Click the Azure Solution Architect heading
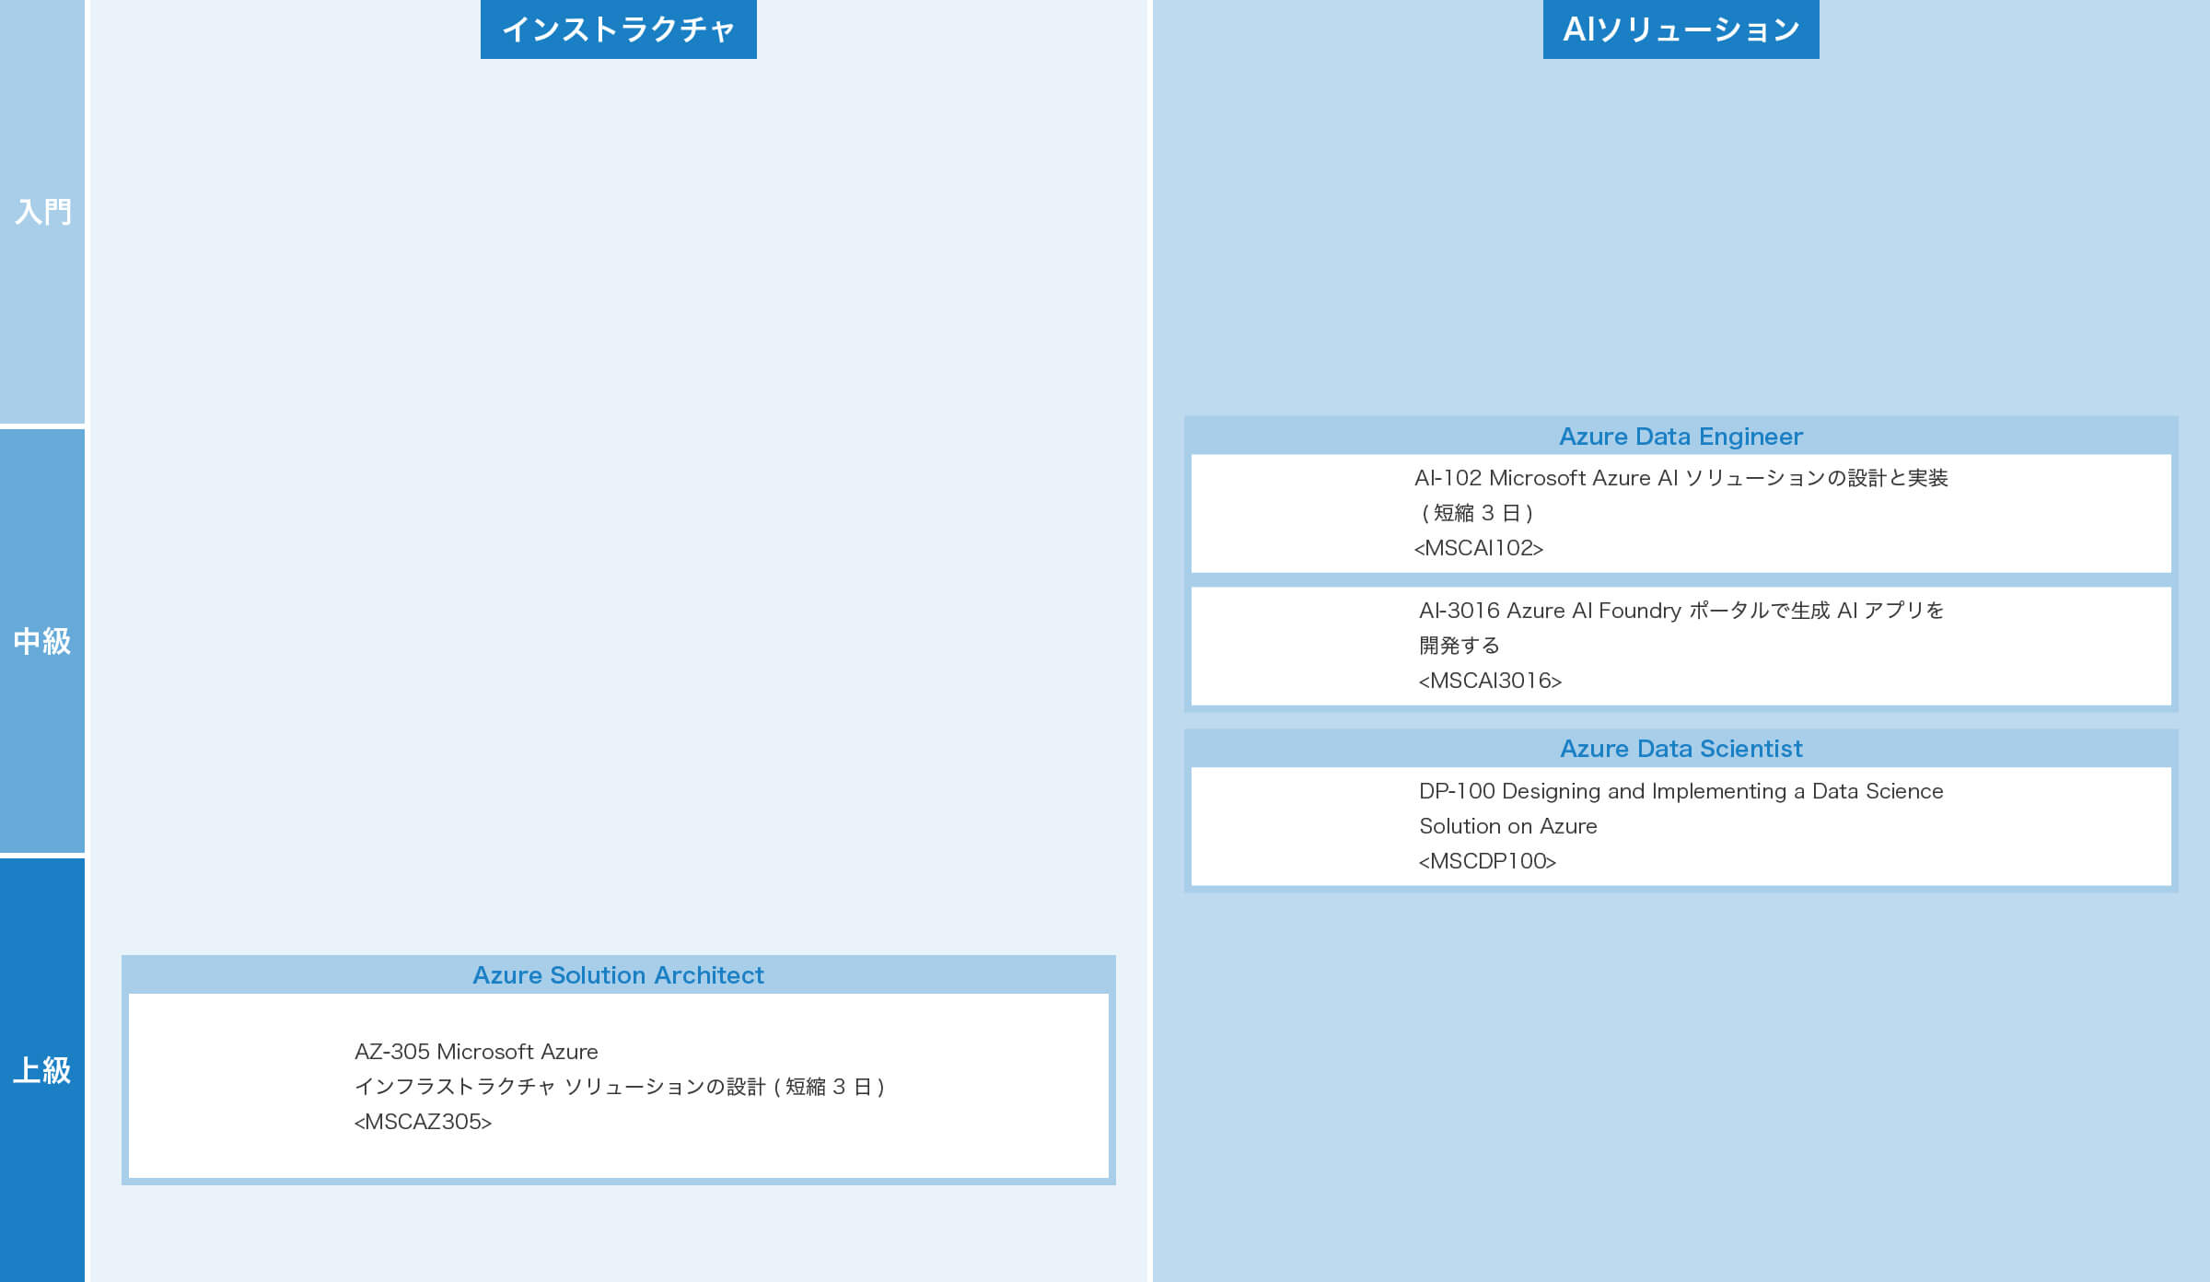The image size is (2210, 1282). coord(618,975)
